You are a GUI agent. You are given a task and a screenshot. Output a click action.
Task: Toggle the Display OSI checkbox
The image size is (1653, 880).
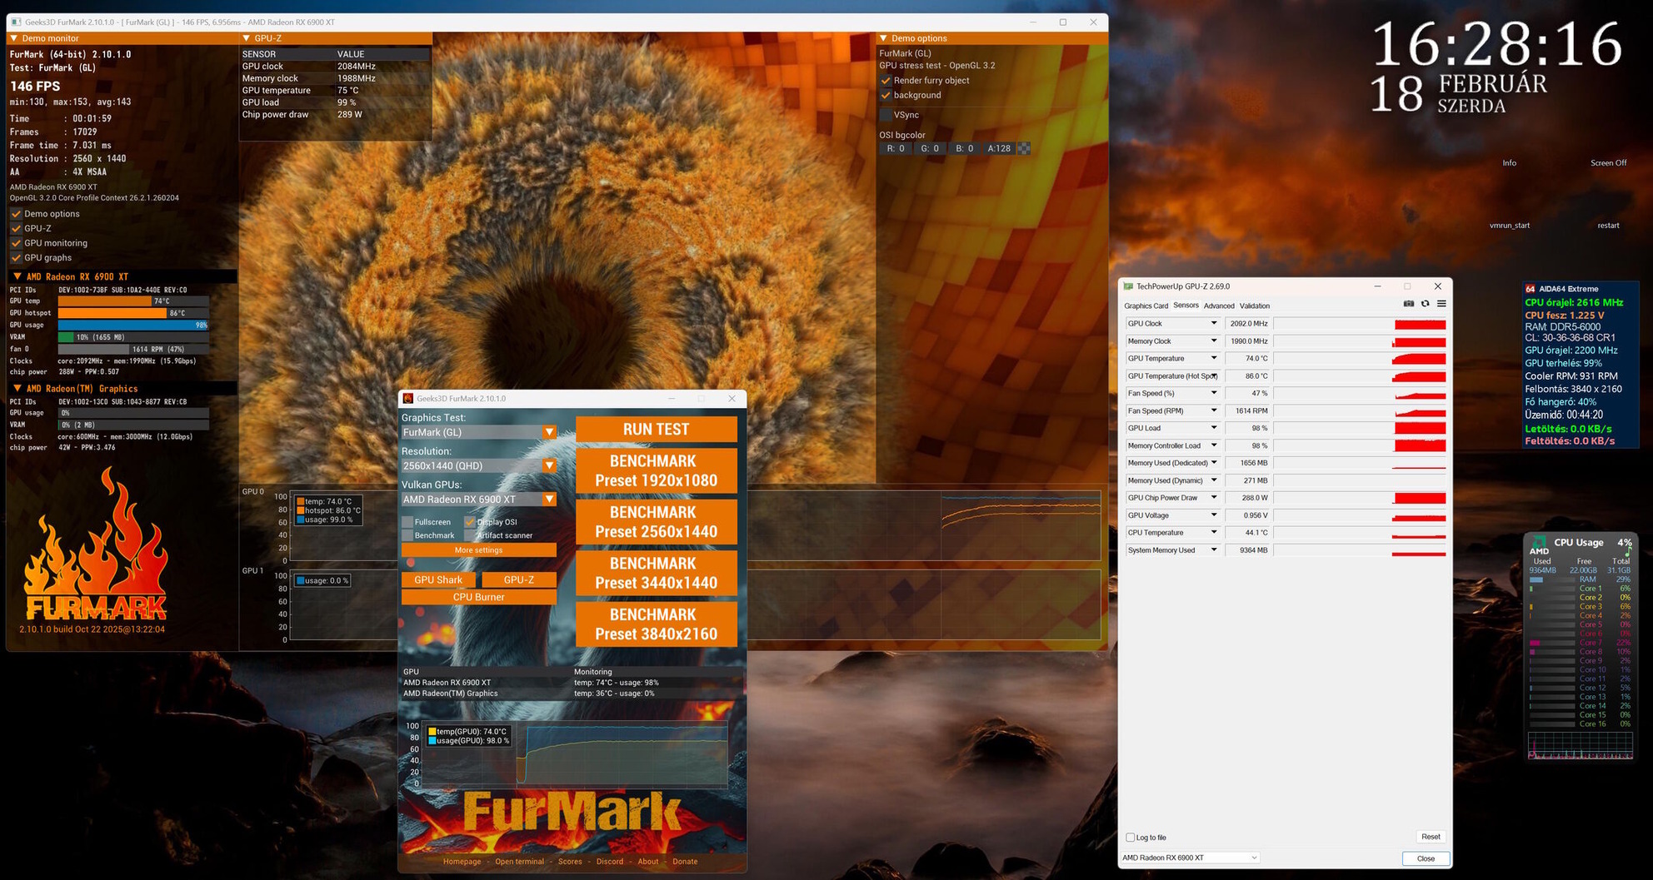pyautogui.click(x=470, y=522)
